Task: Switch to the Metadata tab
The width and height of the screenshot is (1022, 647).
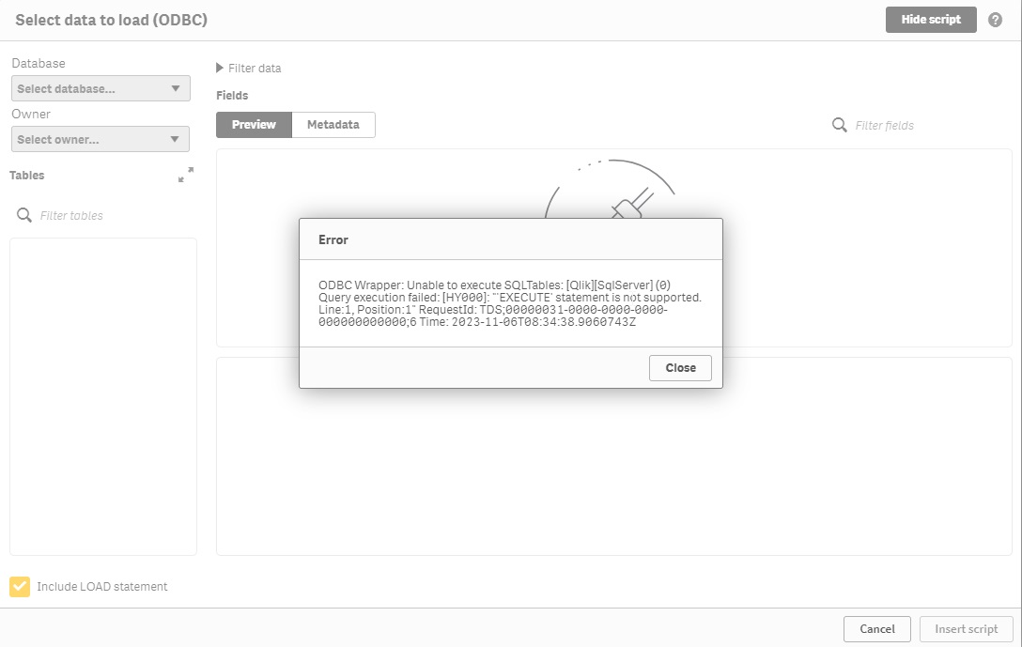Action: [333, 125]
